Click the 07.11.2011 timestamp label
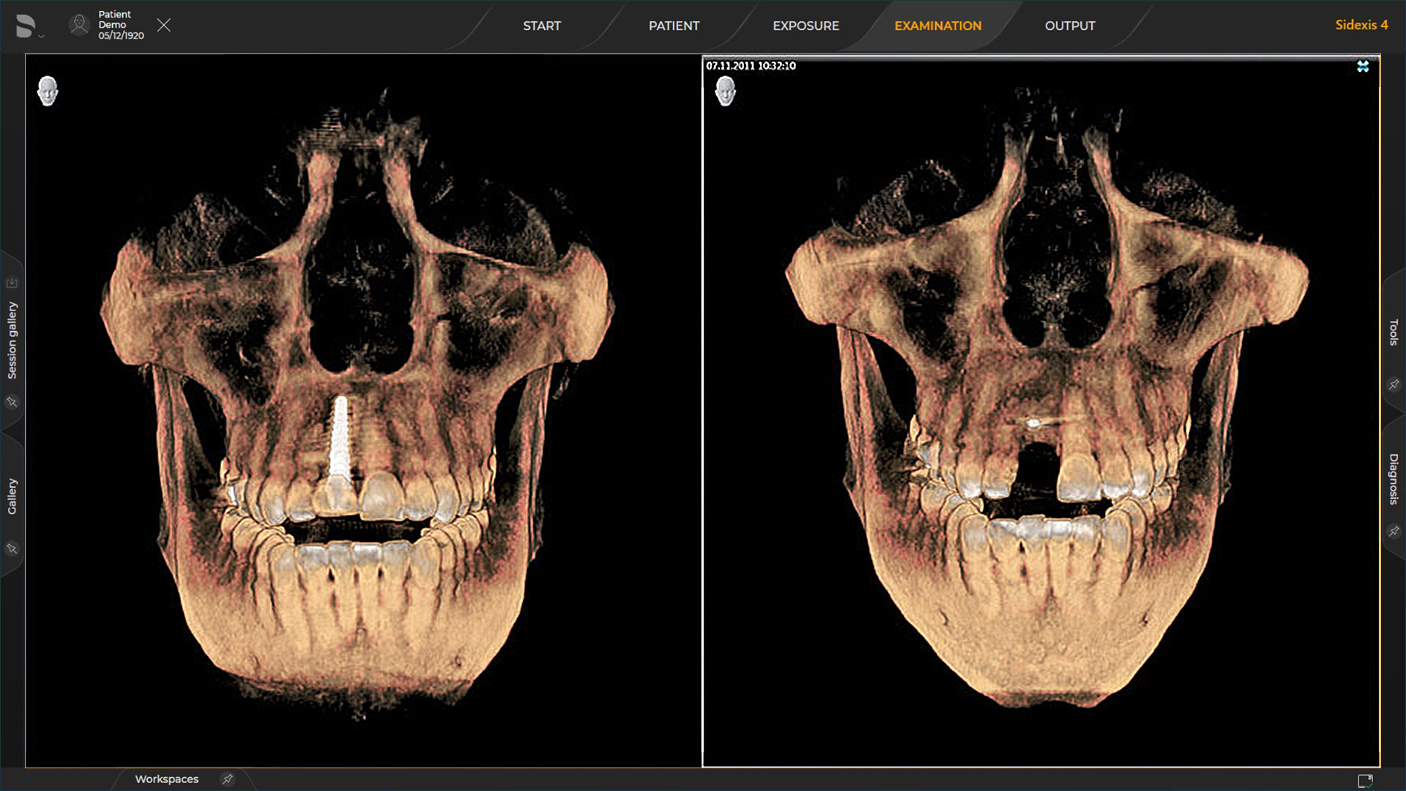1406x791 pixels. pyautogui.click(x=751, y=65)
